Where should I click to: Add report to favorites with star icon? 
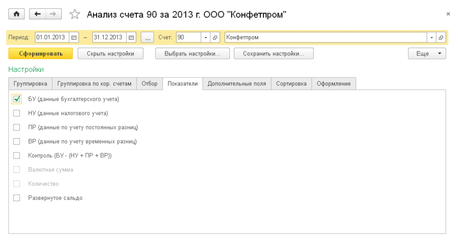[x=74, y=15]
